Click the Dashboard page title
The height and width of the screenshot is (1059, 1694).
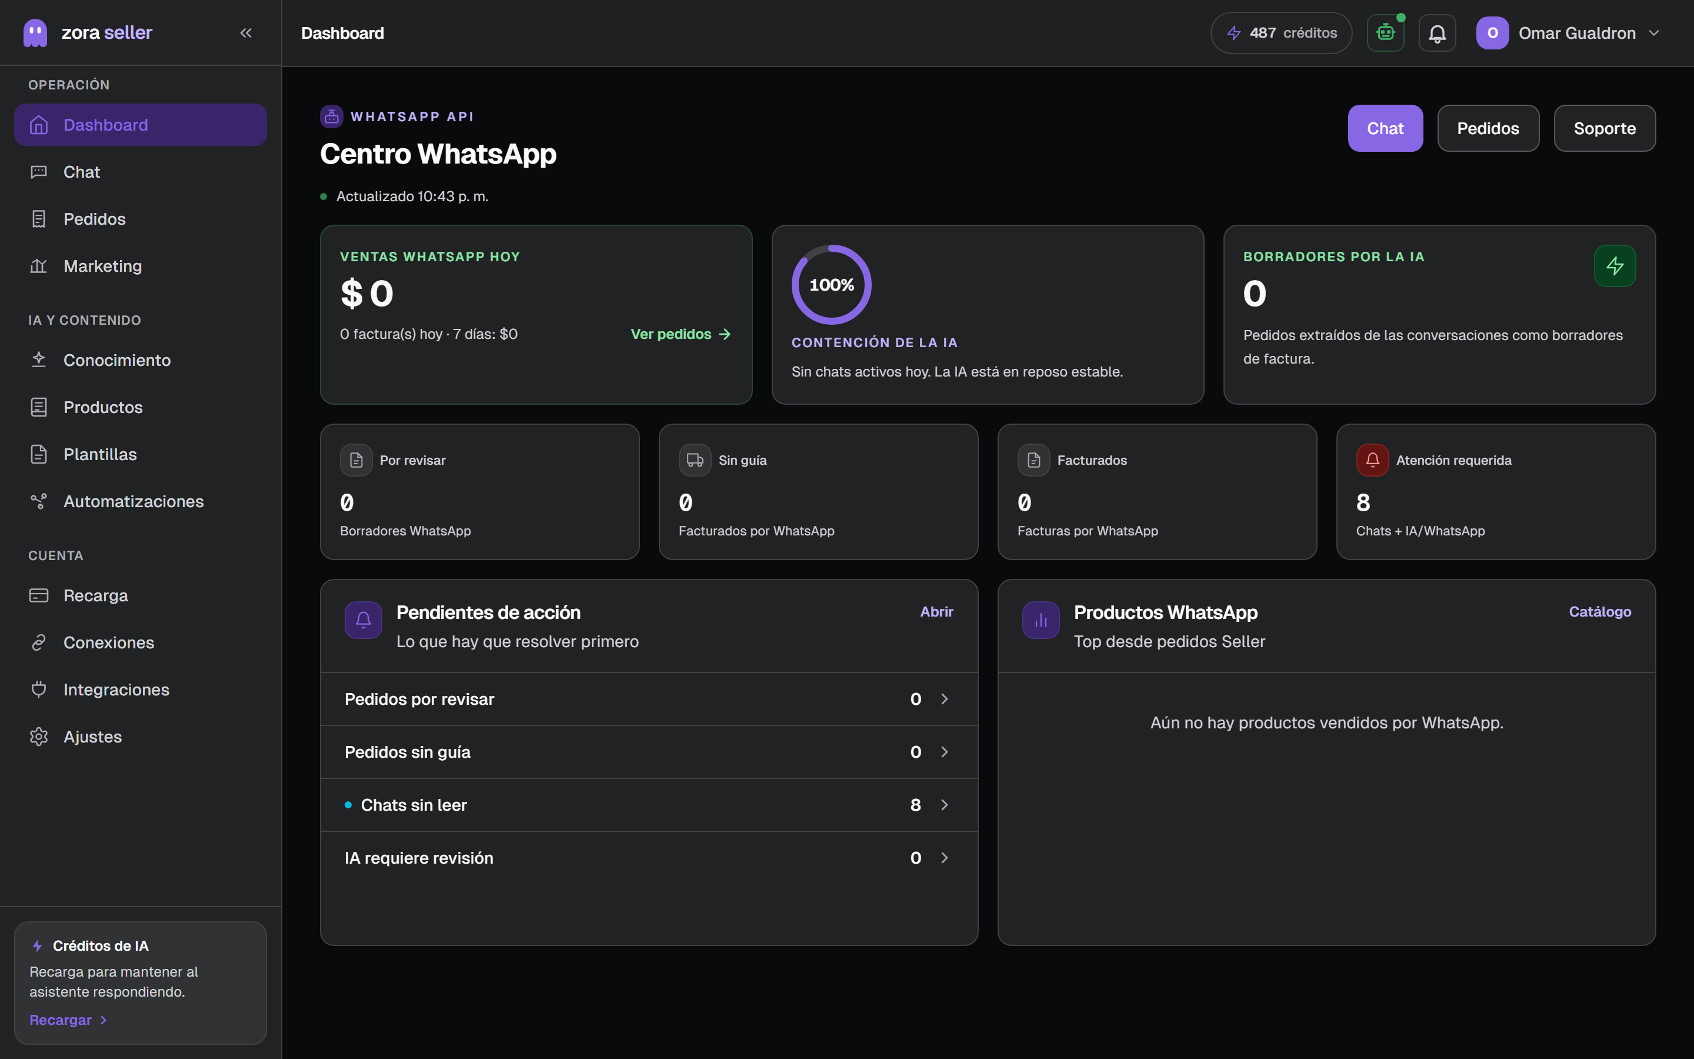pos(342,33)
